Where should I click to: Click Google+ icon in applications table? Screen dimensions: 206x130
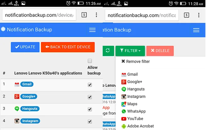[x=17, y=96]
